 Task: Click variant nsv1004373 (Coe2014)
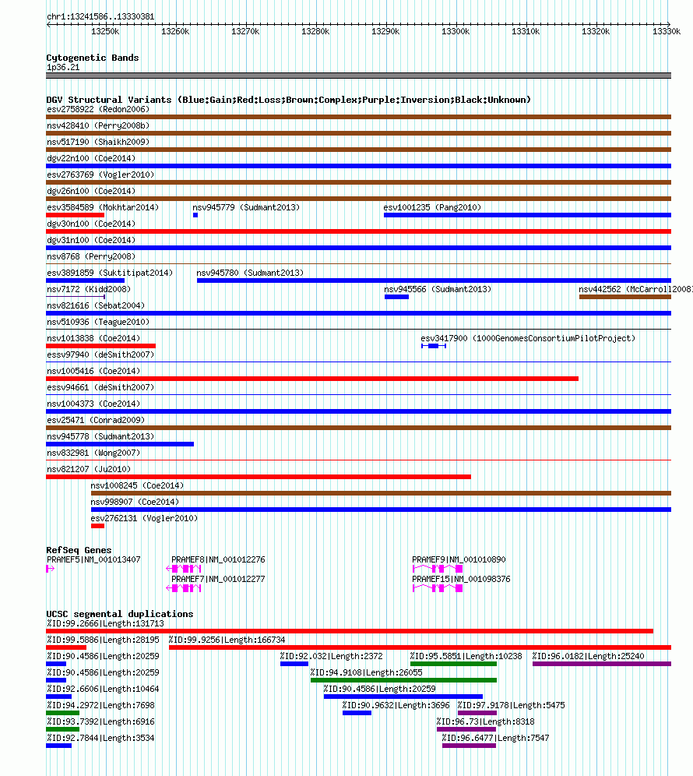tap(359, 411)
